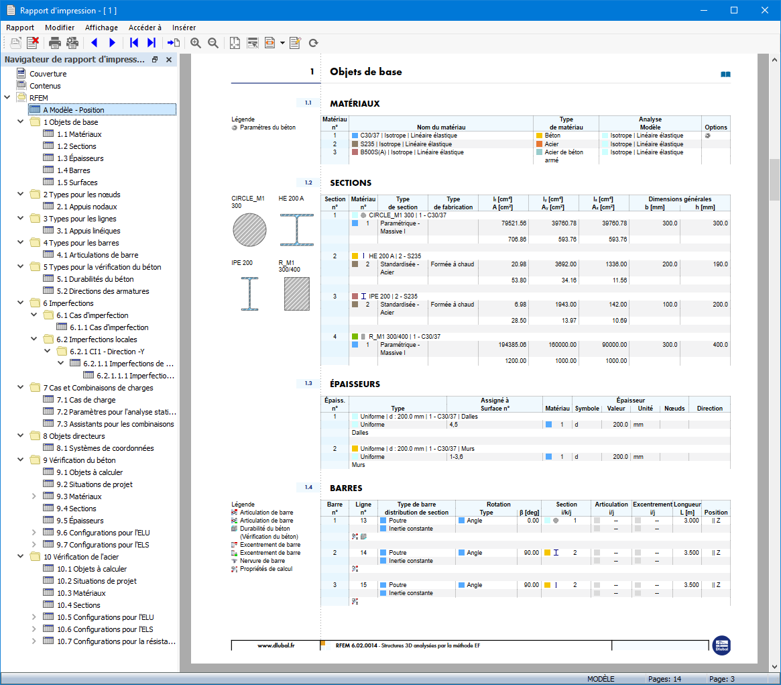Open the Insérer menu
This screenshot has height=685, width=781.
pos(184,28)
